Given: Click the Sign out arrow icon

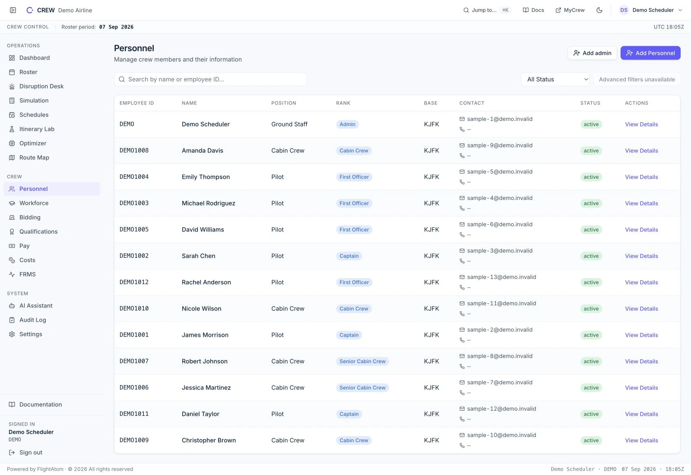Looking at the screenshot, I should (x=12, y=453).
